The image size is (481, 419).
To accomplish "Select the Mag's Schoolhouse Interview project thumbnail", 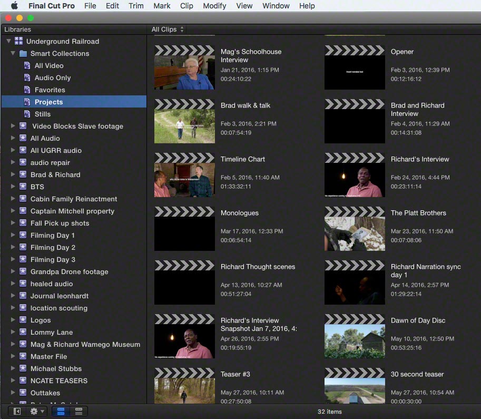I will (x=184, y=67).
